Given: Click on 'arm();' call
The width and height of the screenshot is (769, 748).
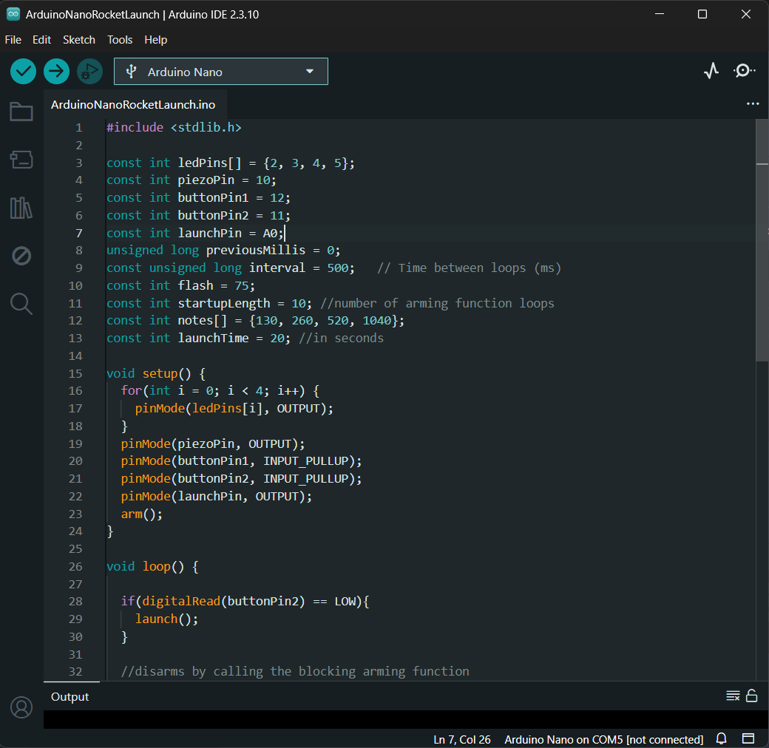Looking at the screenshot, I should (142, 514).
